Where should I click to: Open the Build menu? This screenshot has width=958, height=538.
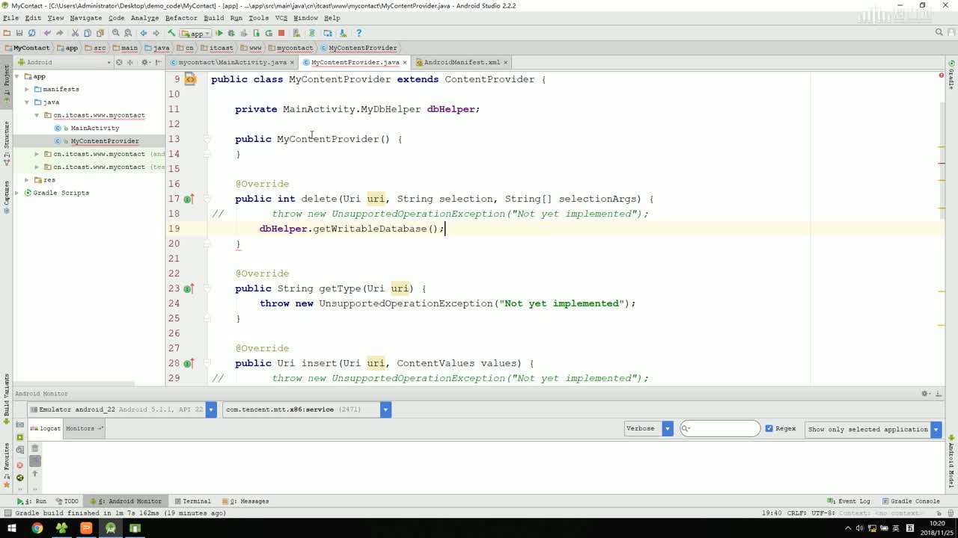tap(213, 18)
